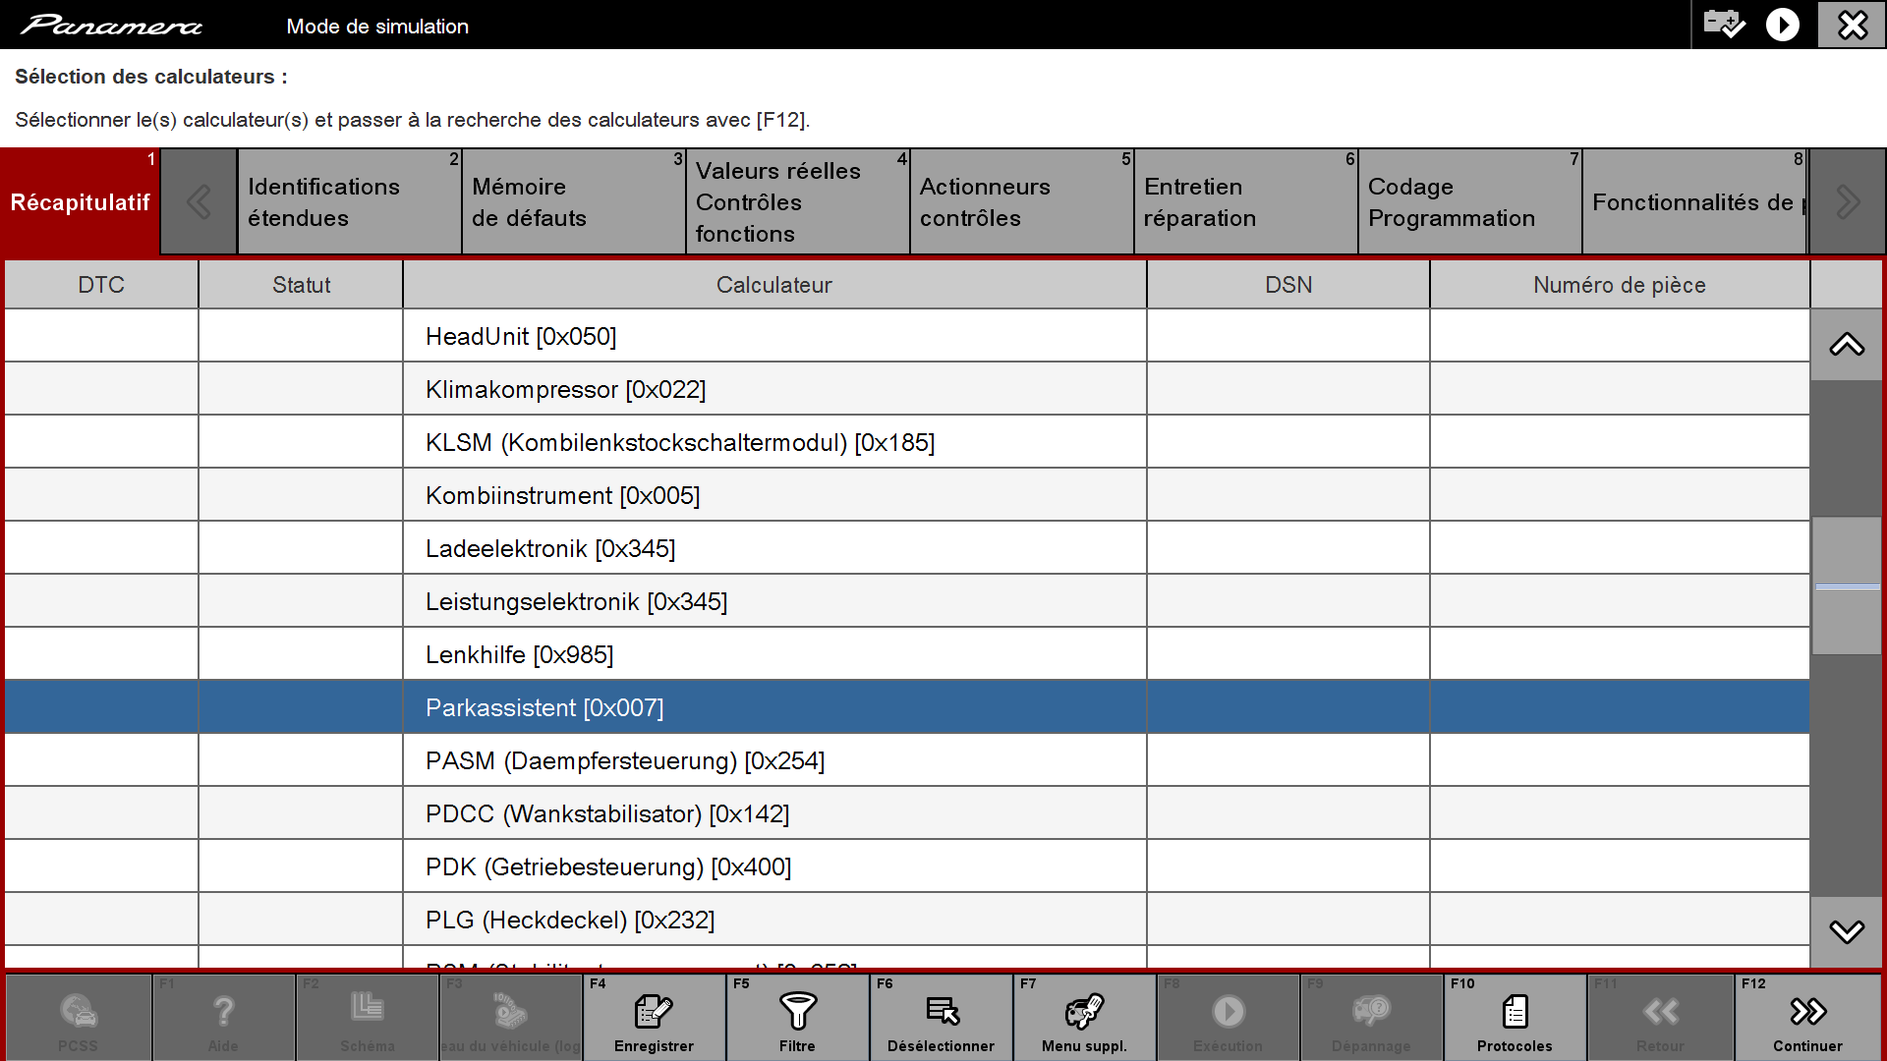
Task: Select Klimakompressor [0x022] row
Action: [907, 389]
